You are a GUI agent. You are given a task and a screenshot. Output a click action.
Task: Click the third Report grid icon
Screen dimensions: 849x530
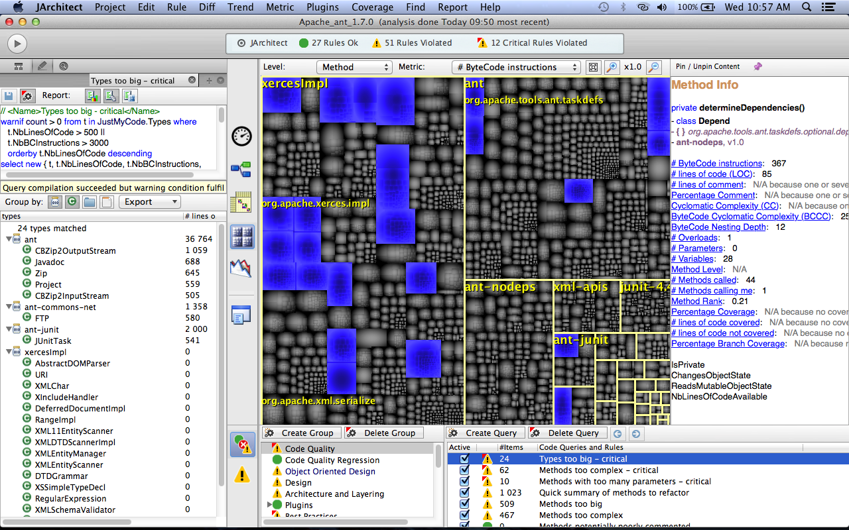click(x=129, y=95)
